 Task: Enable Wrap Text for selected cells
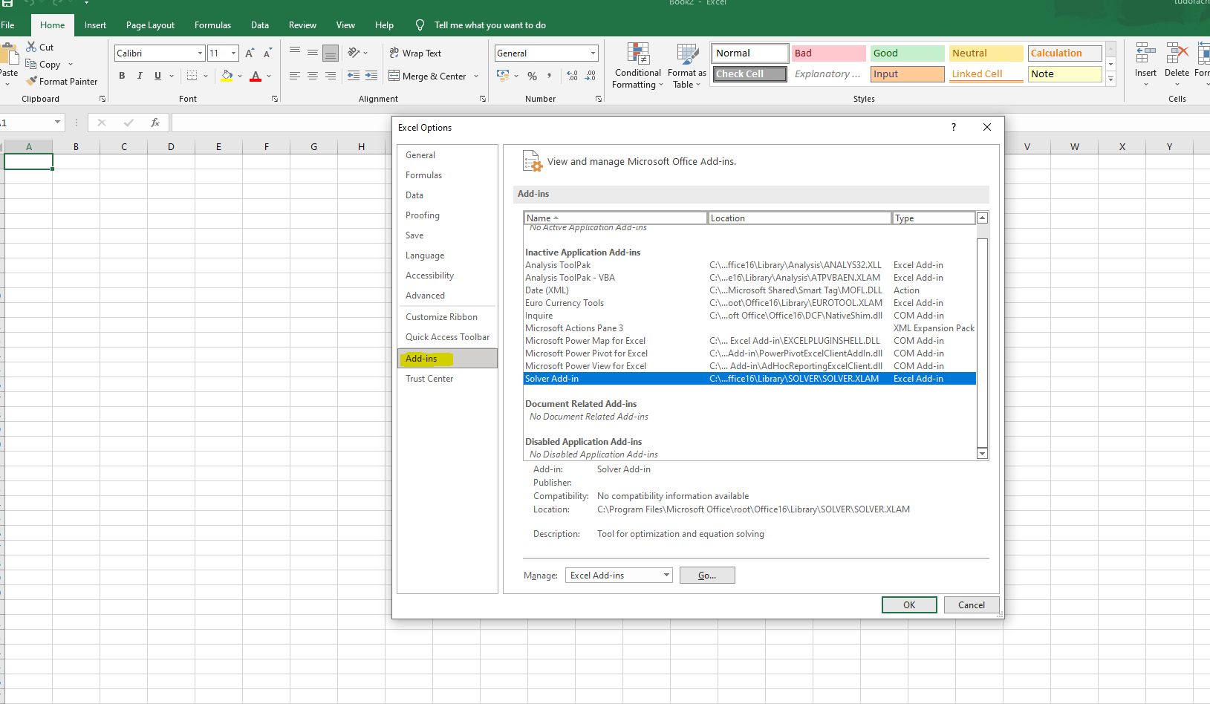click(x=415, y=53)
